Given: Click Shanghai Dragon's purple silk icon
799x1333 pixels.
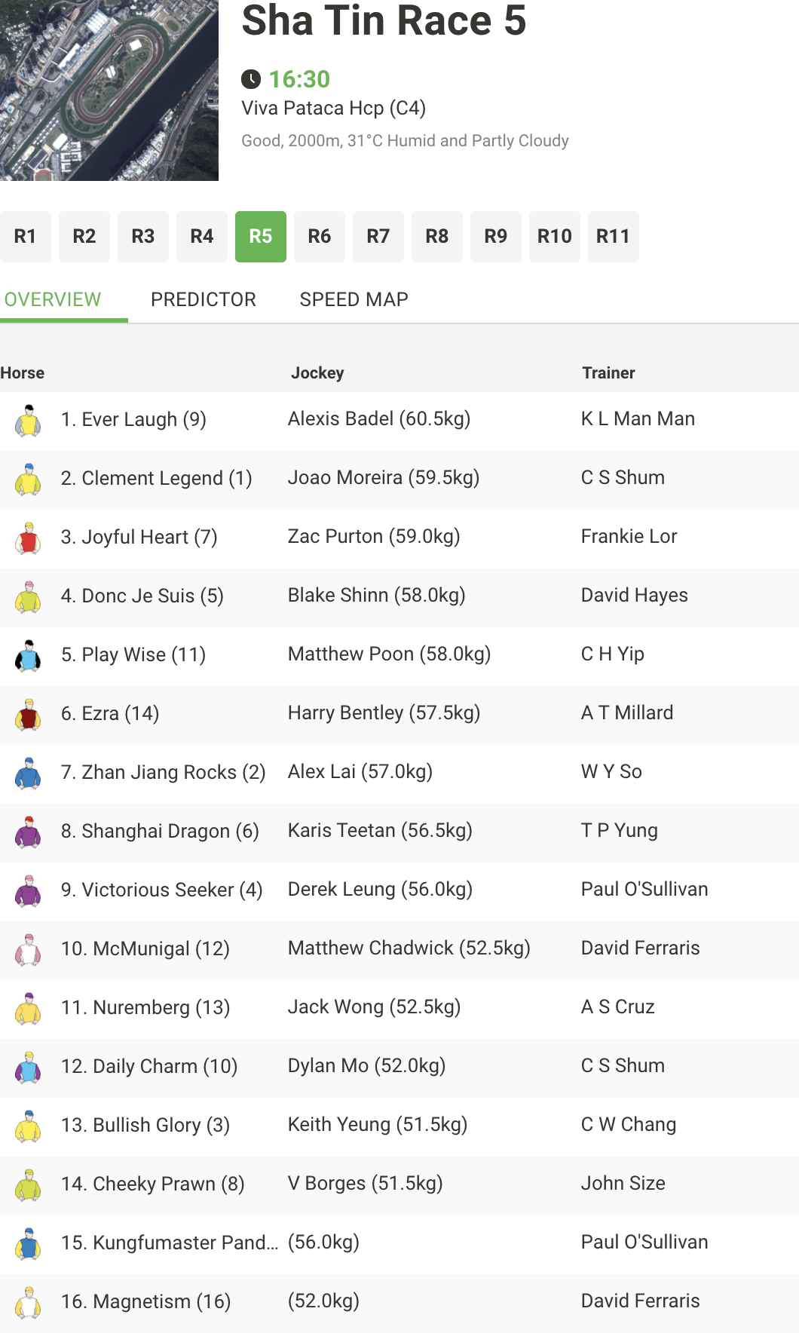Looking at the screenshot, I should [x=29, y=832].
